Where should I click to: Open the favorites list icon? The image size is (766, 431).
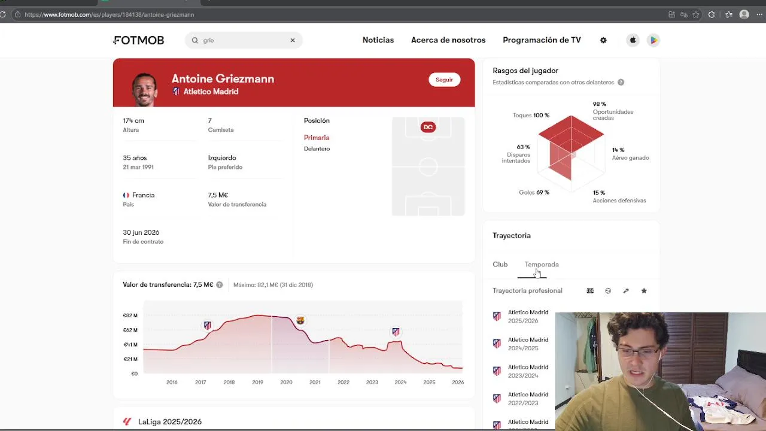729,14
